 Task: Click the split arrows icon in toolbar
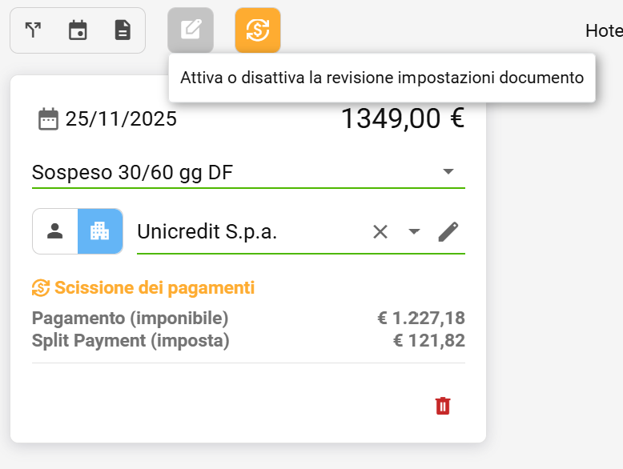[x=33, y=30]
